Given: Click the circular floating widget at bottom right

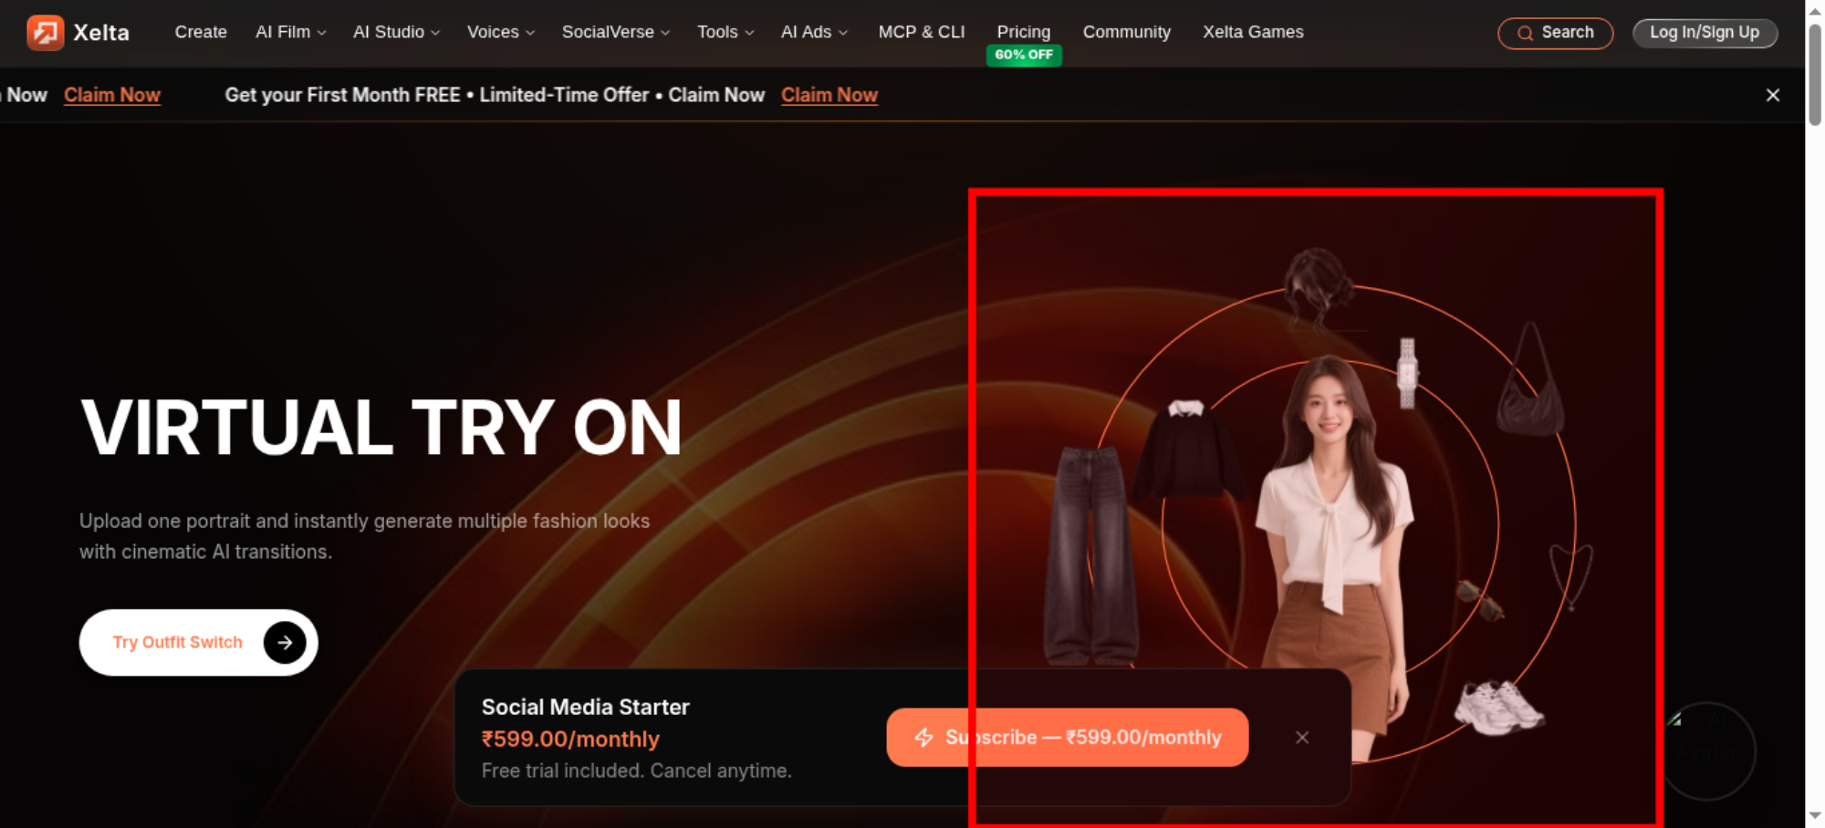Looking at the screenshot, I should [1708, 751].
